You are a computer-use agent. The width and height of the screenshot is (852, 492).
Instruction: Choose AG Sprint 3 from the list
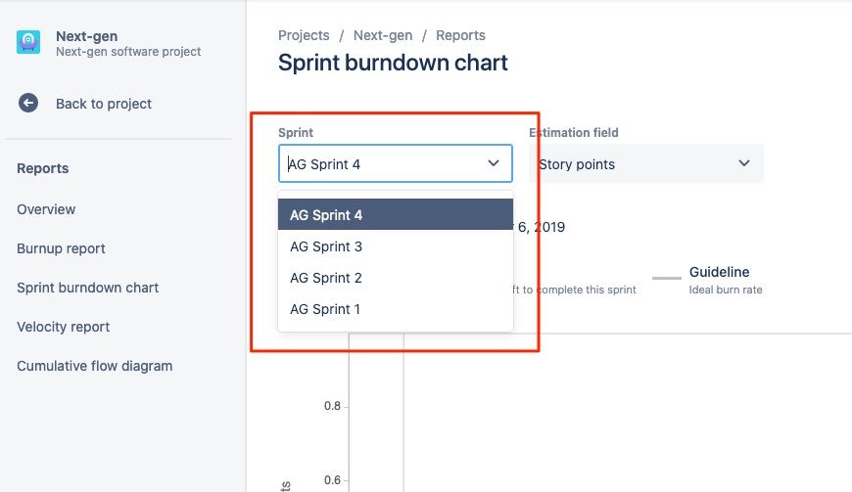pyautogui.click(x=396, y=246)
